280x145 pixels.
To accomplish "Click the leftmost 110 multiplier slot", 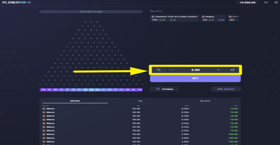I will (43, 90).
